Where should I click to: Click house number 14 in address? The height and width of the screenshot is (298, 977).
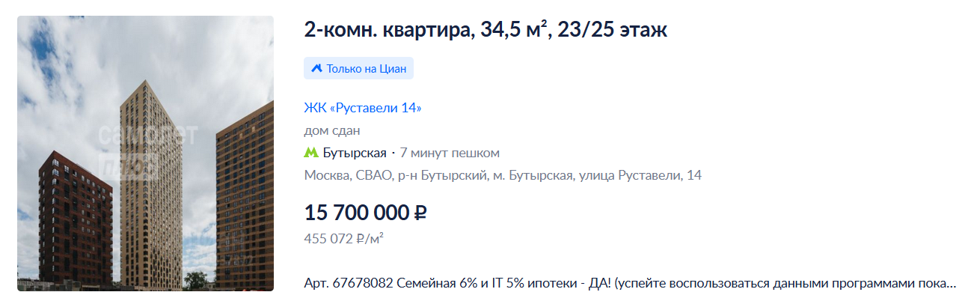click(694, 175)
